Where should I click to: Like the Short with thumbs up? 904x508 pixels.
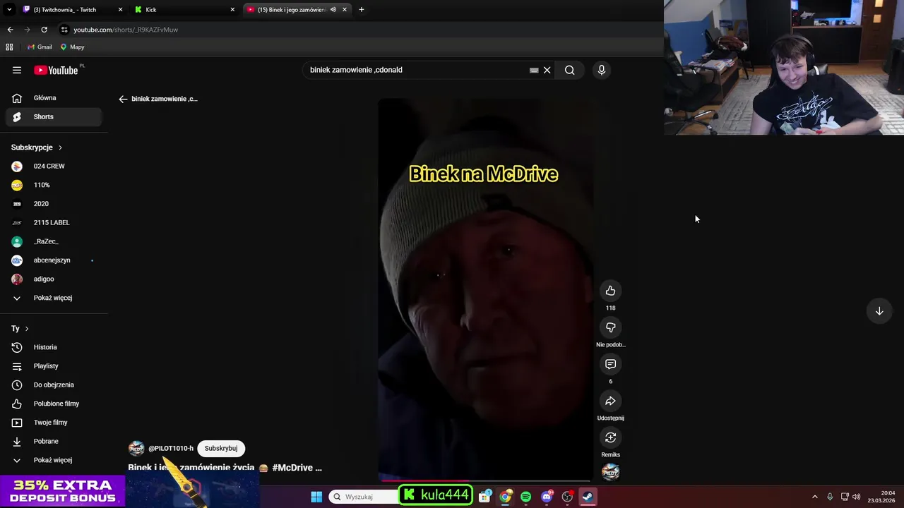(610, 291)
